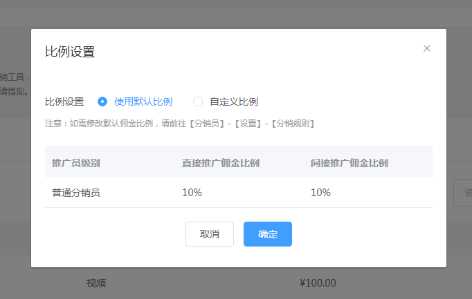Click the ¥100.00 price in background
472x299 pixels.
pos(318,283)
